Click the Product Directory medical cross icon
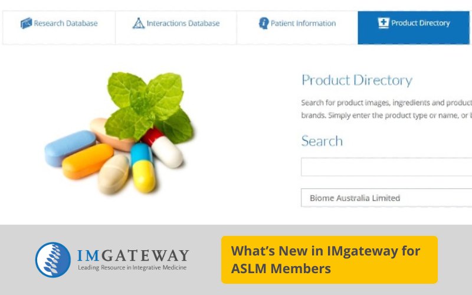 (383, 22)
